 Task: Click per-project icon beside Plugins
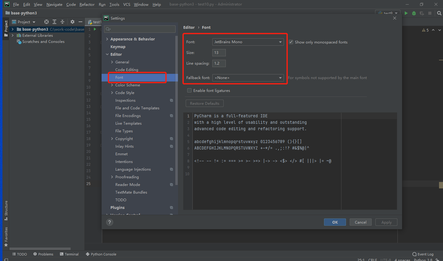click(x=172, y=208)
